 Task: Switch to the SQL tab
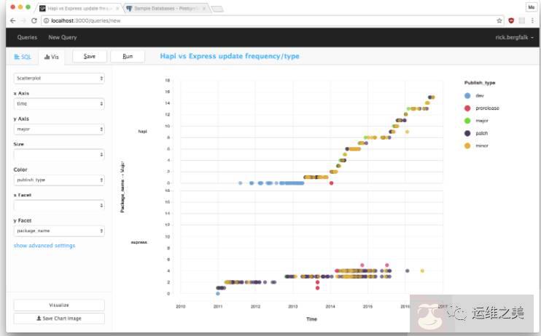(23, 56)
